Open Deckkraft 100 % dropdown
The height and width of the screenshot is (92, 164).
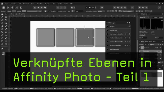coord(147,44)
